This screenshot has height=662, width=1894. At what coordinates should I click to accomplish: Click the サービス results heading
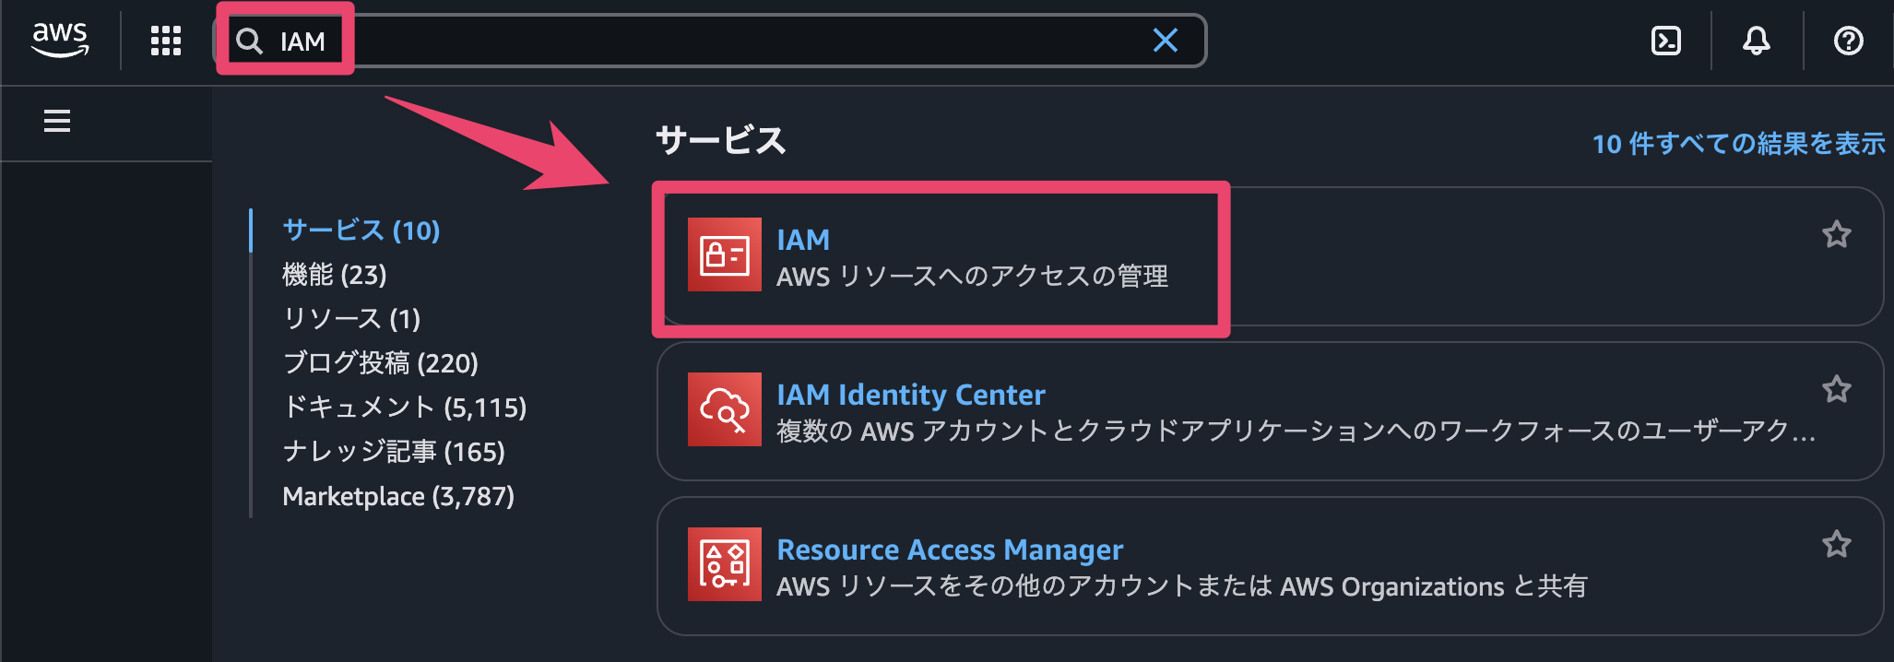coord(720,140)
